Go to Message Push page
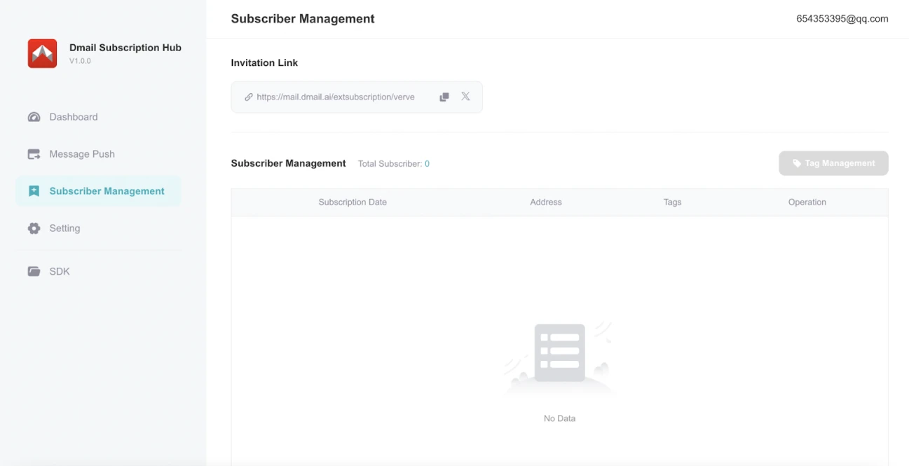The width and height of the screenshot is (909, 466). [82, 154]
